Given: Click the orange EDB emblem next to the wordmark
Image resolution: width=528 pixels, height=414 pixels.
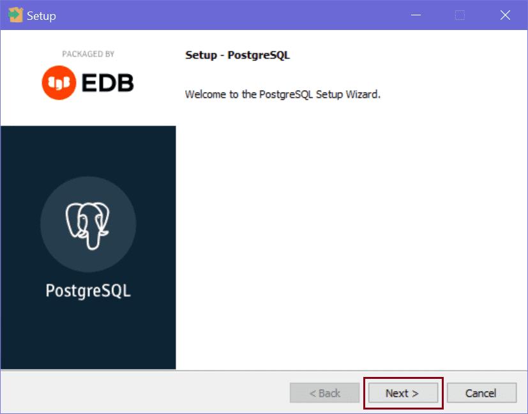Looking at the screenshot, I should (x=58, y=82).
